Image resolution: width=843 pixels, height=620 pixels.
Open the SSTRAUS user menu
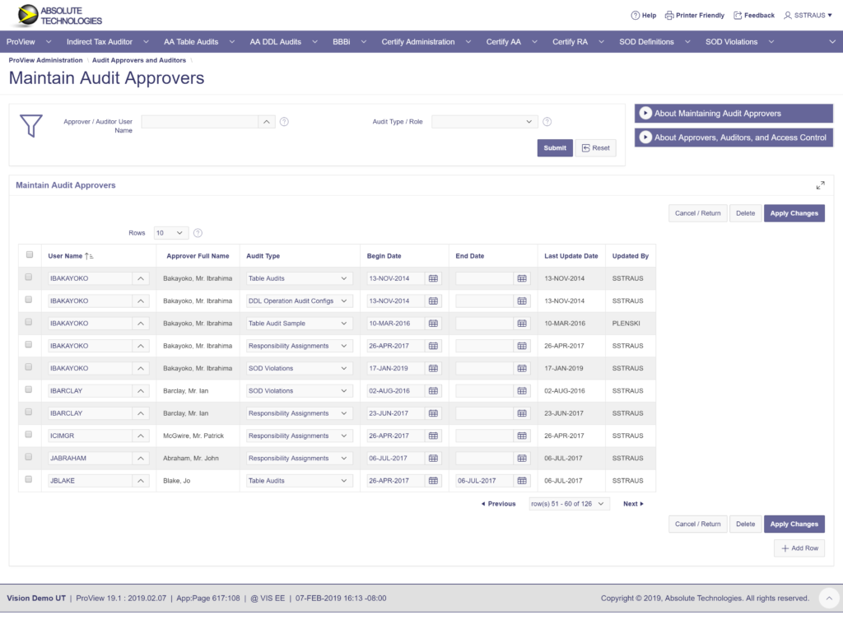tap(808, 16)
